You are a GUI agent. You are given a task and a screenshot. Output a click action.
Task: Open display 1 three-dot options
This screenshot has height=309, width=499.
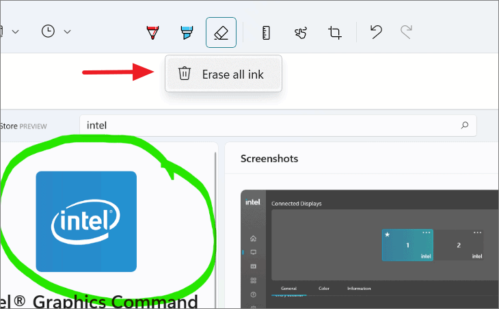pos(426,232)
